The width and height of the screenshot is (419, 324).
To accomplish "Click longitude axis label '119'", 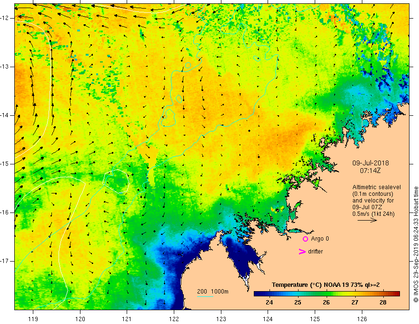I will point(33,319).
